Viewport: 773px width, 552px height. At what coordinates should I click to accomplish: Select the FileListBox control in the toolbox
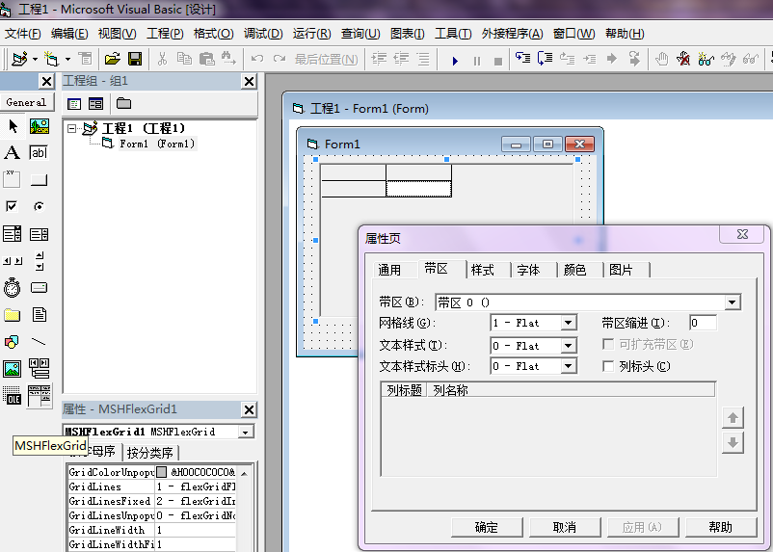point(39,314)
